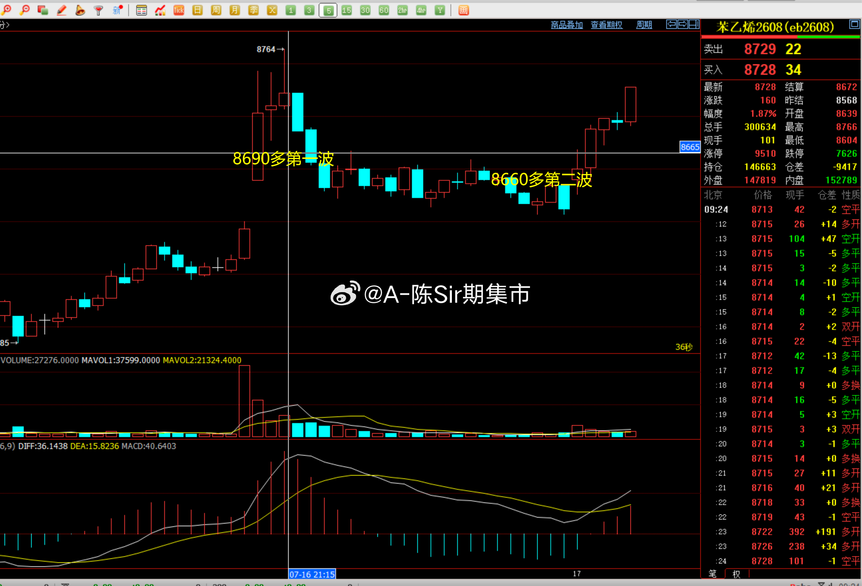Switch to the 权 tab
Image resolution: width=862 pixels, height=586 pixels.
pyautogui.click(x=736, y=574)
